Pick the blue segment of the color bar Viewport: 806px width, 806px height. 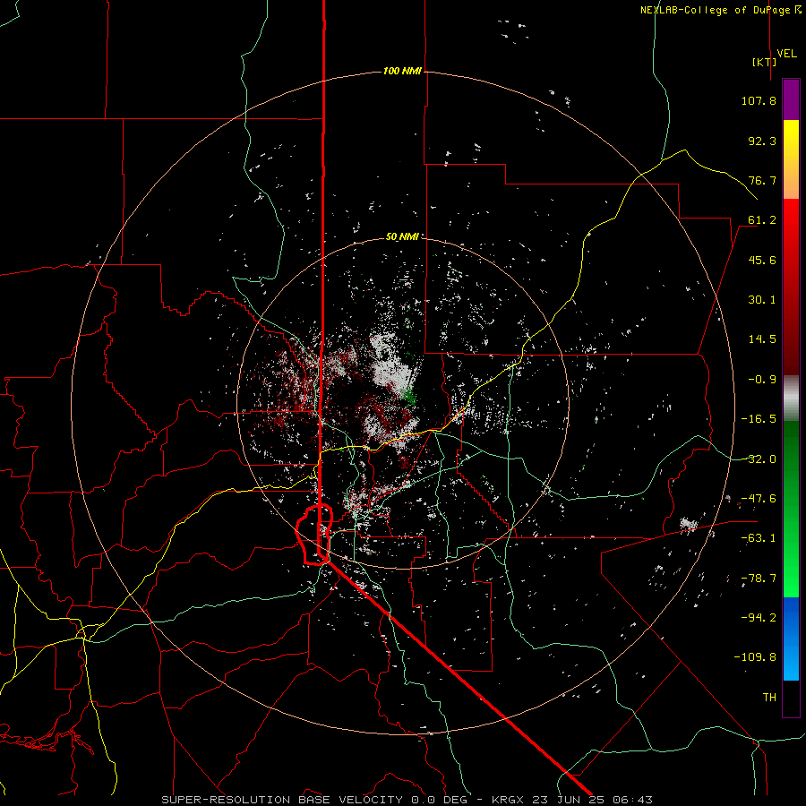pyautogui.click(x=791, y=639)
